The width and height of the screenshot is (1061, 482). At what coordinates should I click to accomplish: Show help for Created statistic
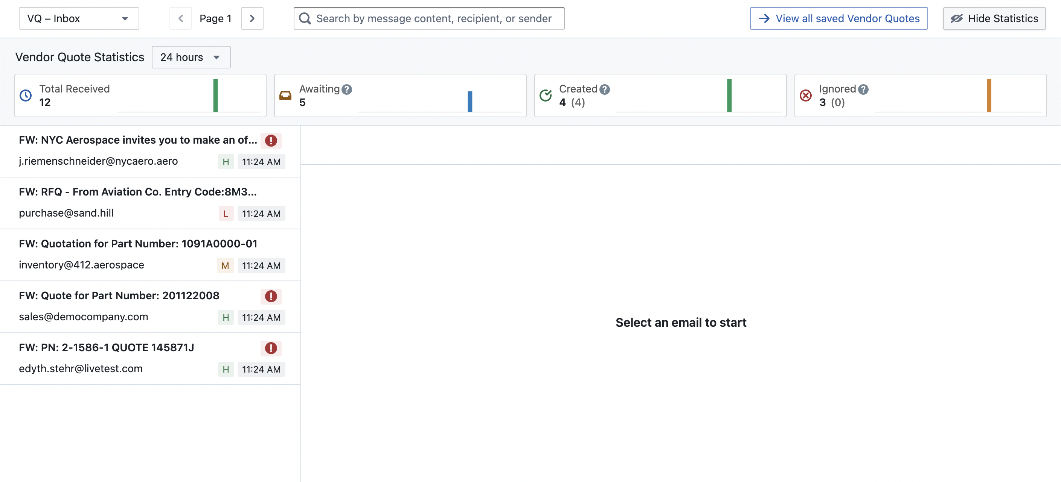(604, 89)
